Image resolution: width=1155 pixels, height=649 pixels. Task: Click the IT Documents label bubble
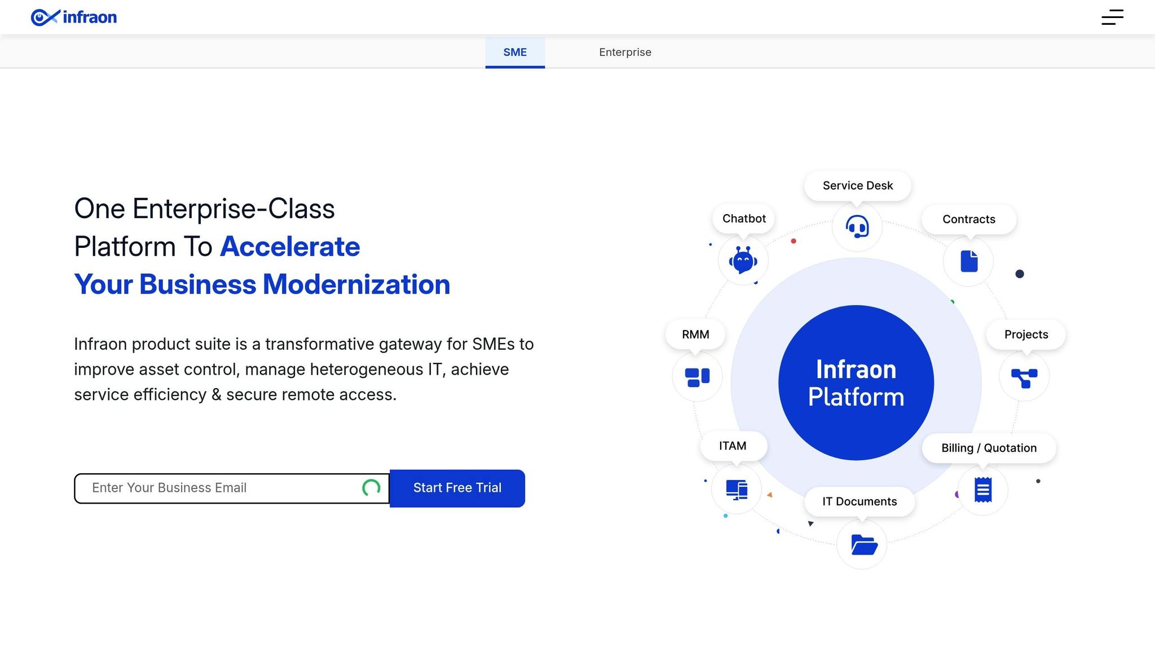click(x=859, y=502)
